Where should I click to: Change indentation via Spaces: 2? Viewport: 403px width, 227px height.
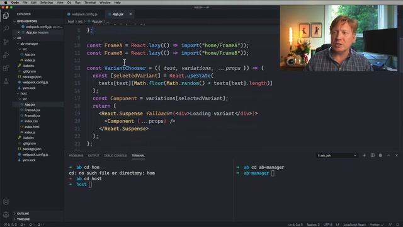click(x=313, y=224)
